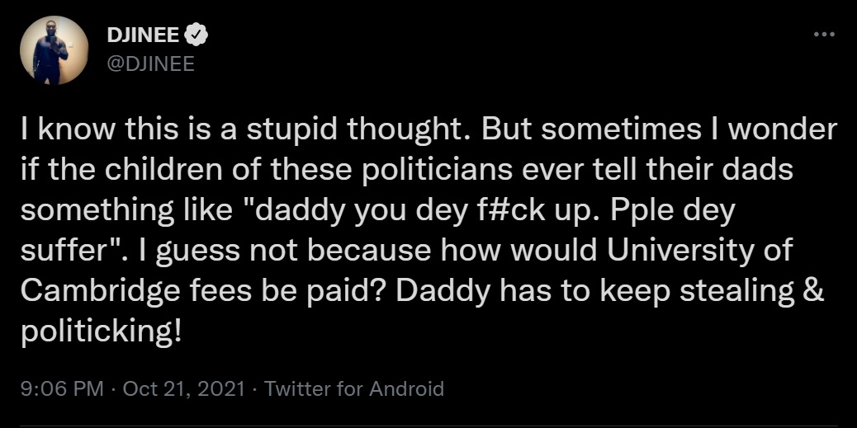This screenshot has width=857, height=428.
Task: Click the word 'Cambridge' in the tweet
Action: (101, 292)
